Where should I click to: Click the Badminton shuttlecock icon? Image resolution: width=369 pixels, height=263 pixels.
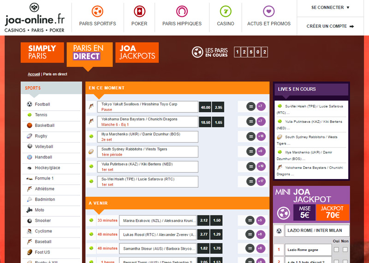[30, 199]
